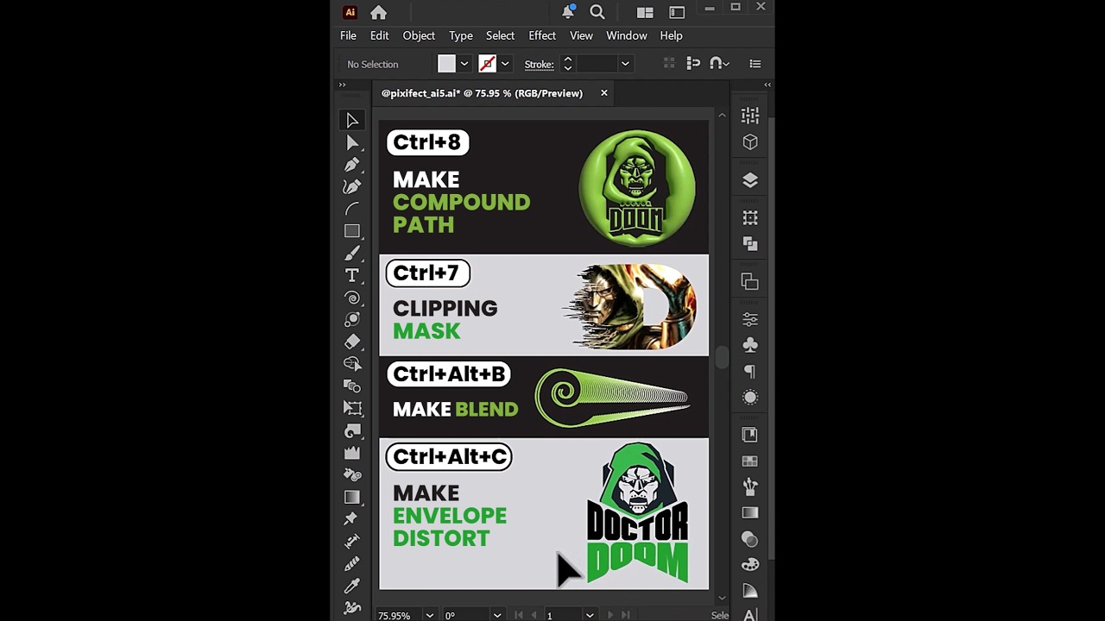
Task: Open the Window menu
Action: coord(627,35)
